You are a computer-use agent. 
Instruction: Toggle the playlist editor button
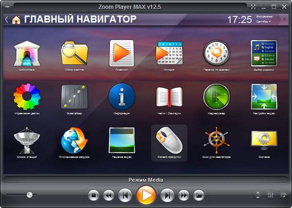click(x=283, y=195)
